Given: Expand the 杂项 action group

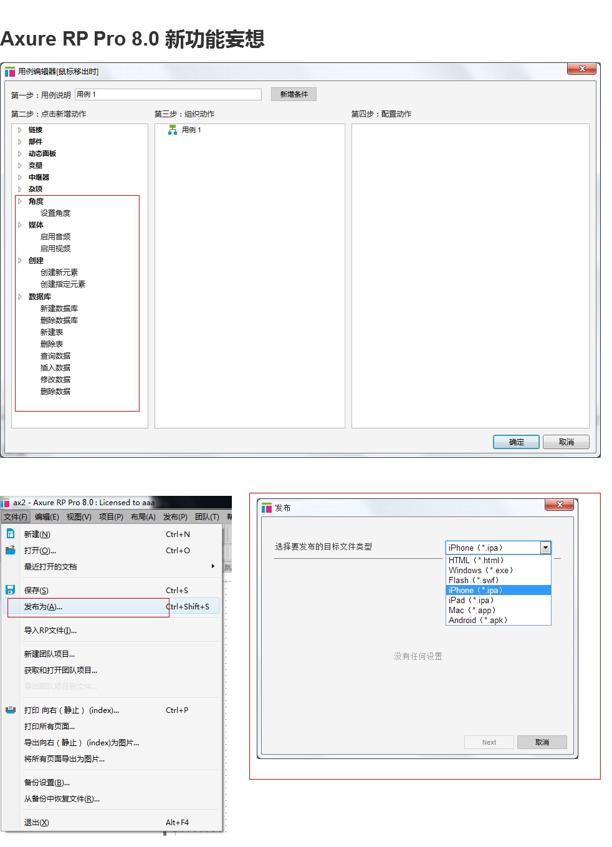Looking at the screenshot, I should tap(20, 189).
